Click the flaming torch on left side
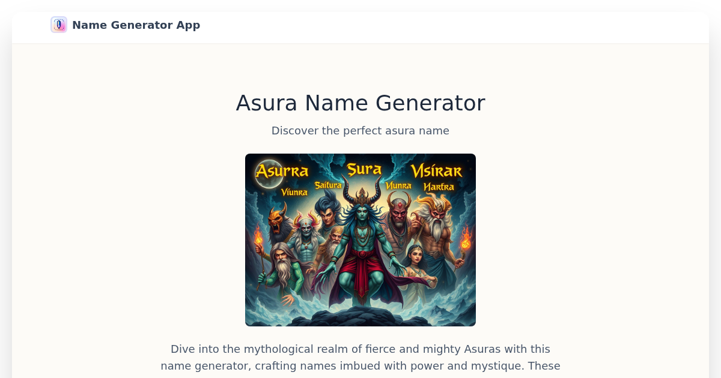The image size is (721, 378). (x=259, y=240)
